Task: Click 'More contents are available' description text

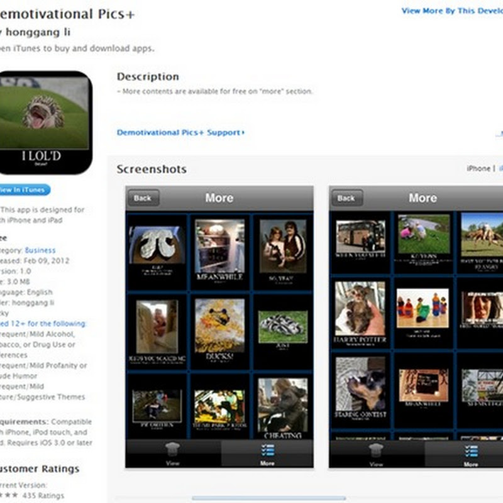Action: 214,91
